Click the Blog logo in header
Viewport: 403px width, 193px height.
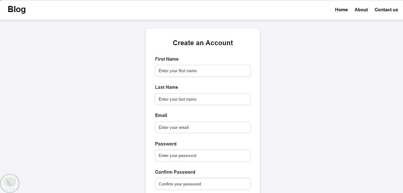pos(17,10)
